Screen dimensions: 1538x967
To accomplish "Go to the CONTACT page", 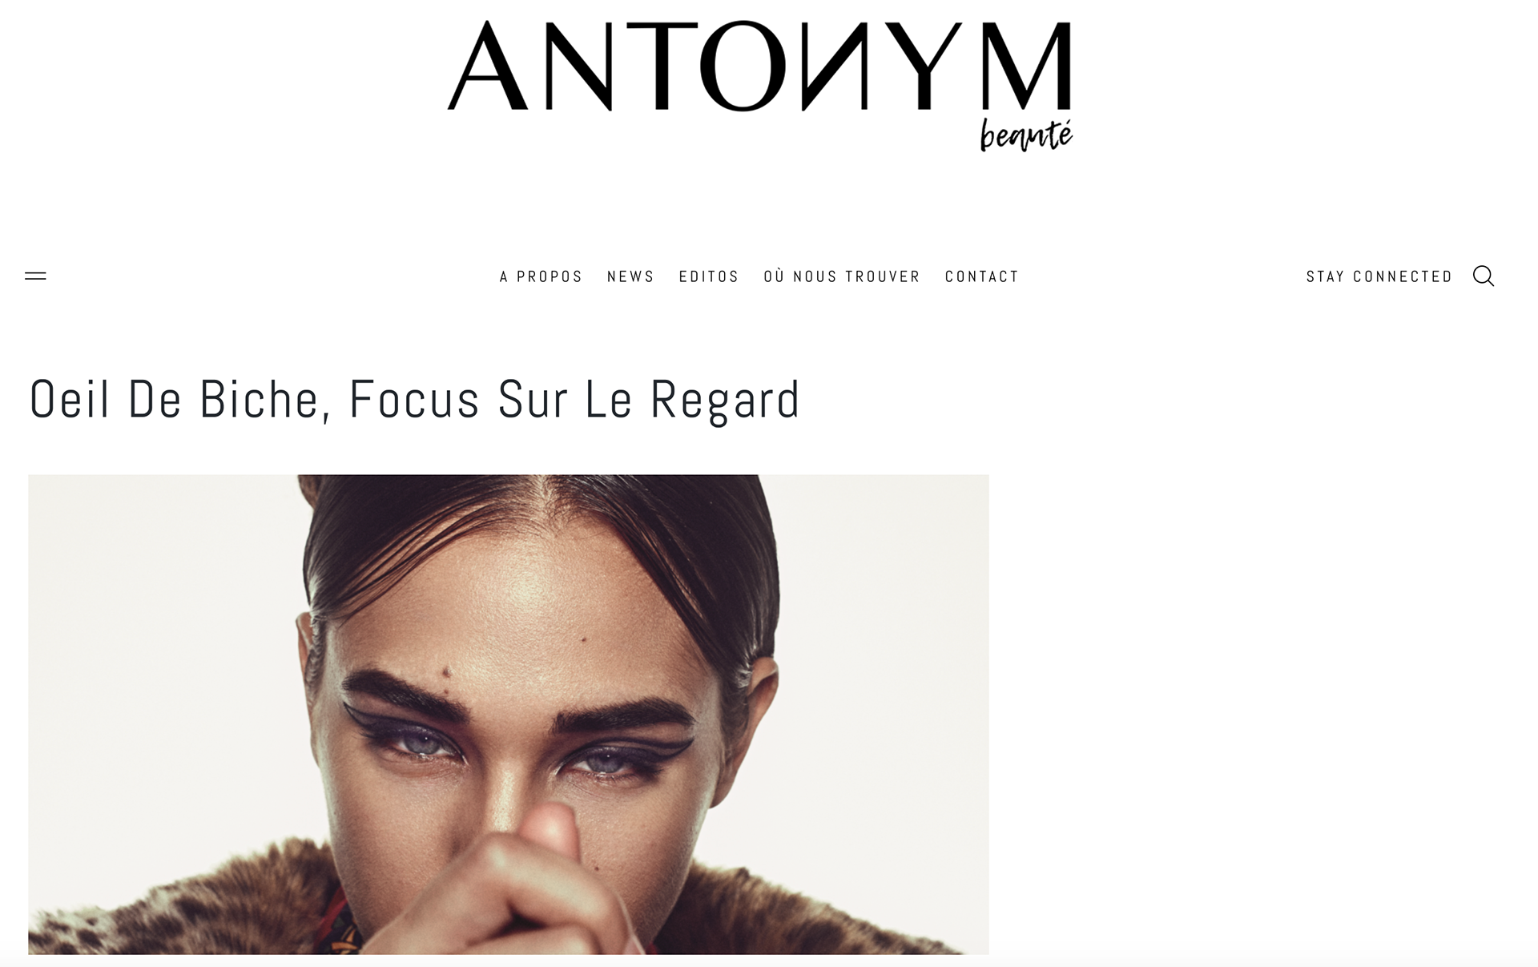I will click(x=982, y=276).
